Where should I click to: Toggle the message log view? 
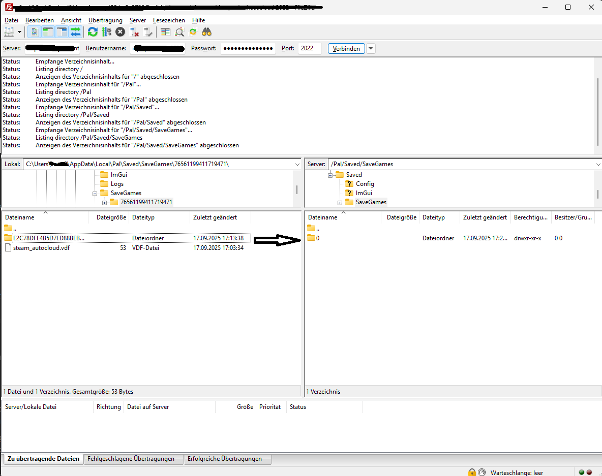[x=34, y=32]
